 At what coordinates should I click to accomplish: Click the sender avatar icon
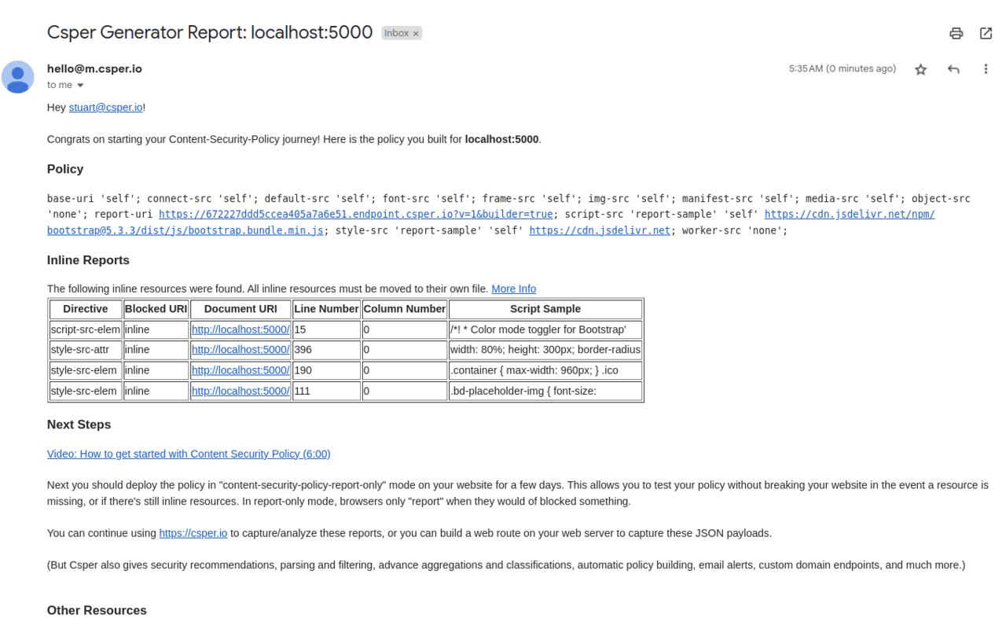17,77
